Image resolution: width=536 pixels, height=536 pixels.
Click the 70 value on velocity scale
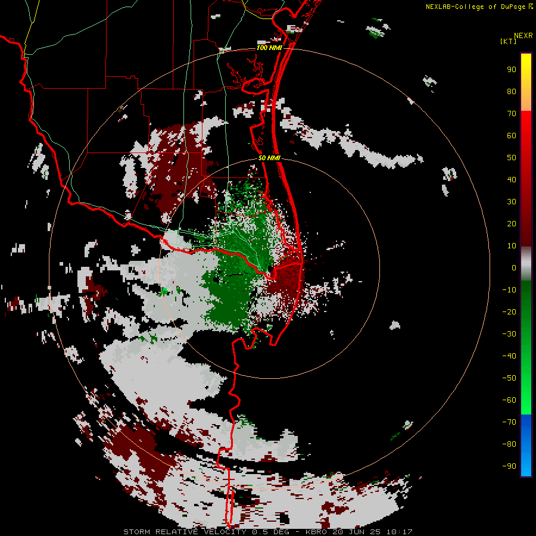pyautogui.click(x=512, y=114)
